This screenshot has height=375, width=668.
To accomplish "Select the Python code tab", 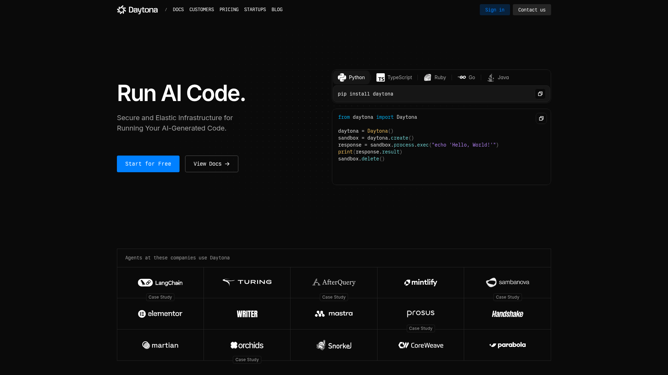I will point(351,77).
